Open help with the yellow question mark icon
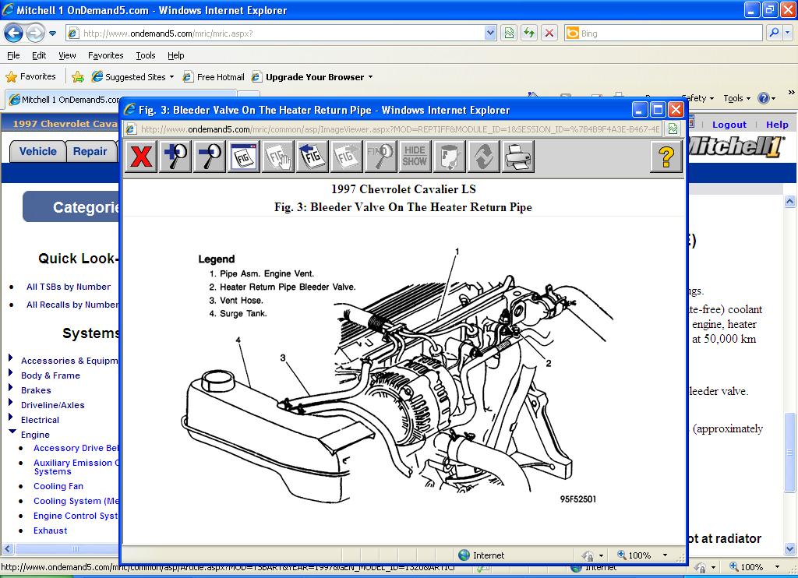 click(x=666, y=157)
